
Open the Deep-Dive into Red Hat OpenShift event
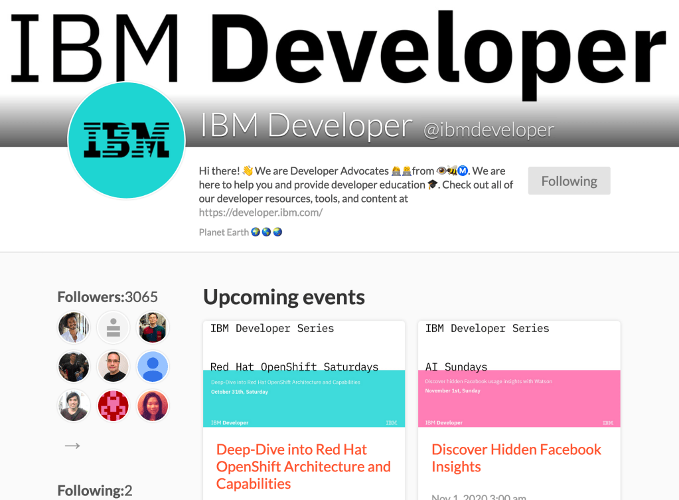(303, 466)
